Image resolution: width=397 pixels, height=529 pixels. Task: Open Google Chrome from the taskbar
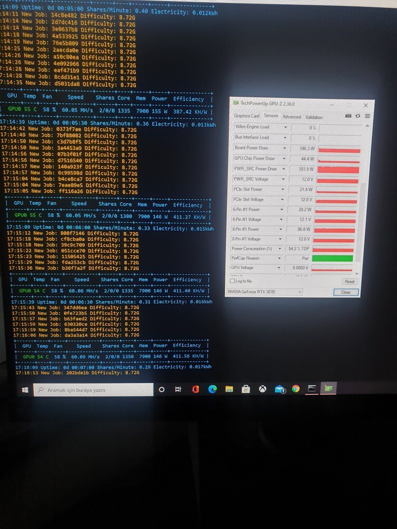[x=296, y=389]
